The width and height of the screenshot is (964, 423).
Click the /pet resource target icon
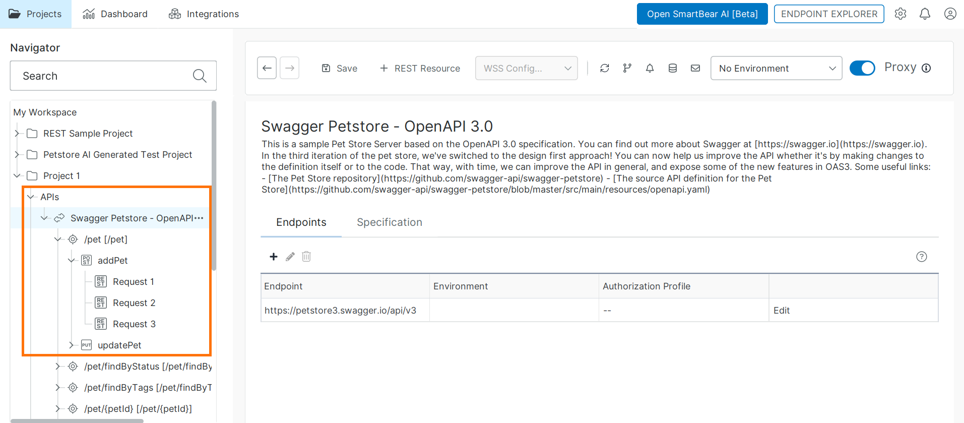click(x=73, y=239)
